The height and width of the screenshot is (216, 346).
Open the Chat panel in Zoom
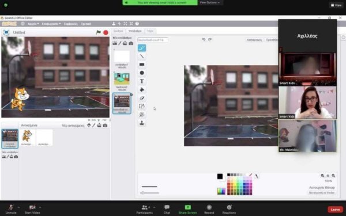click(167, 209)
